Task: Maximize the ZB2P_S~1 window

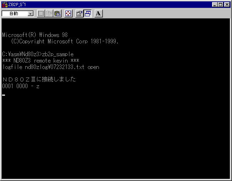Action: tap(220, 5)
